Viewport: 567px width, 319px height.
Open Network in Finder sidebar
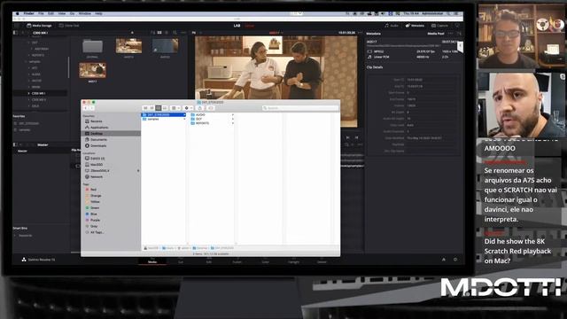pyautogui.click(x=97, y=177)
